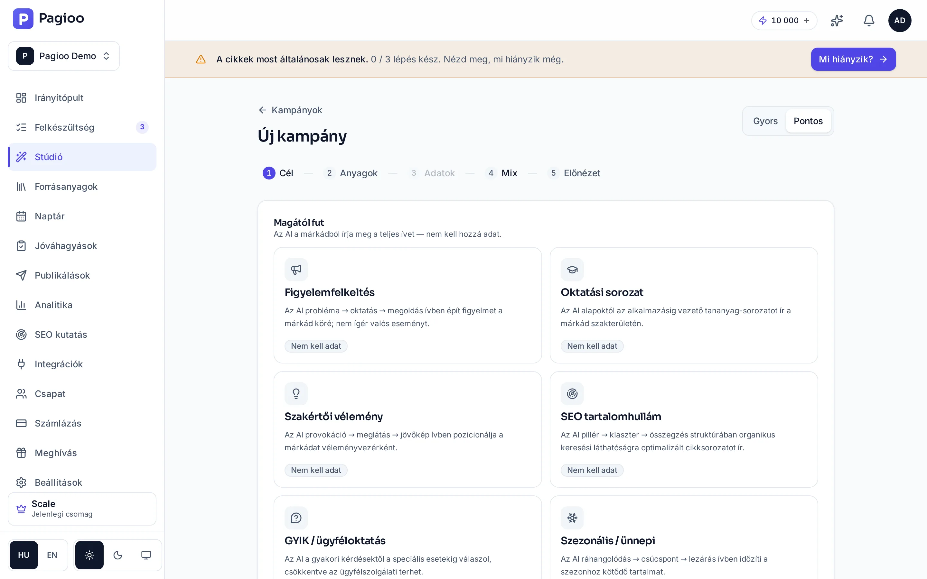Switch language to EN

click(52, 555)
